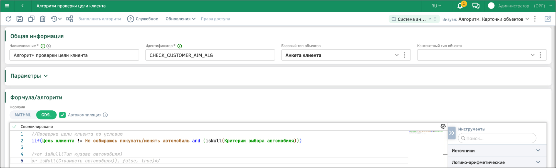Click the Права доступа link
The width and height of the screenshot is (556, 168).
pyautogui.click(x=215, y=19)
